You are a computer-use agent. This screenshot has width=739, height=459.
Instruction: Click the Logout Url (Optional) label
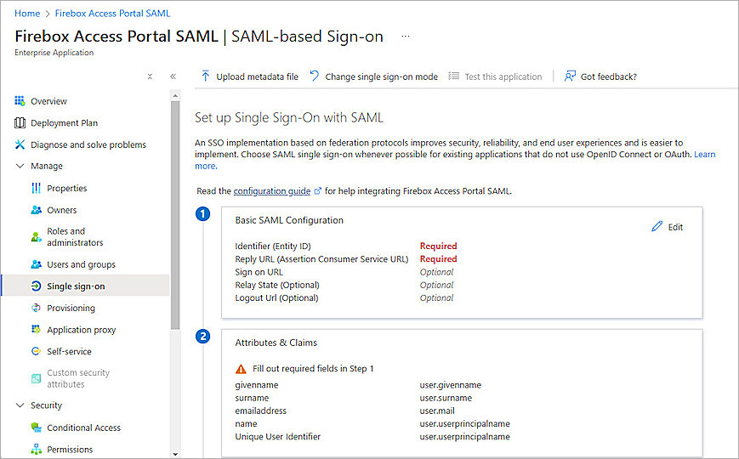pyautogui.click(x=276, y=297)
